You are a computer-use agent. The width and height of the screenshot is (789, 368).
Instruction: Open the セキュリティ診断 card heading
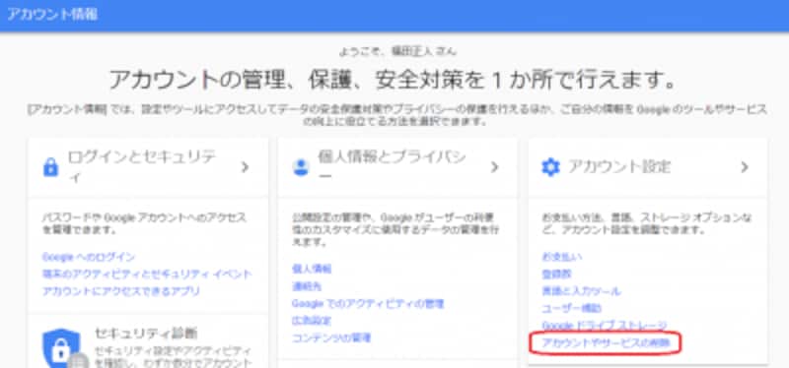coord(146,333)
